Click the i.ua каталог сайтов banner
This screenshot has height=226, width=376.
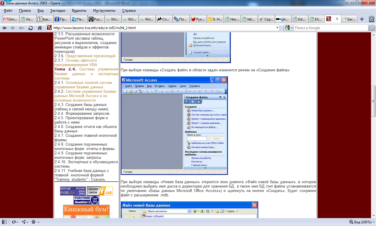point(100,191)
